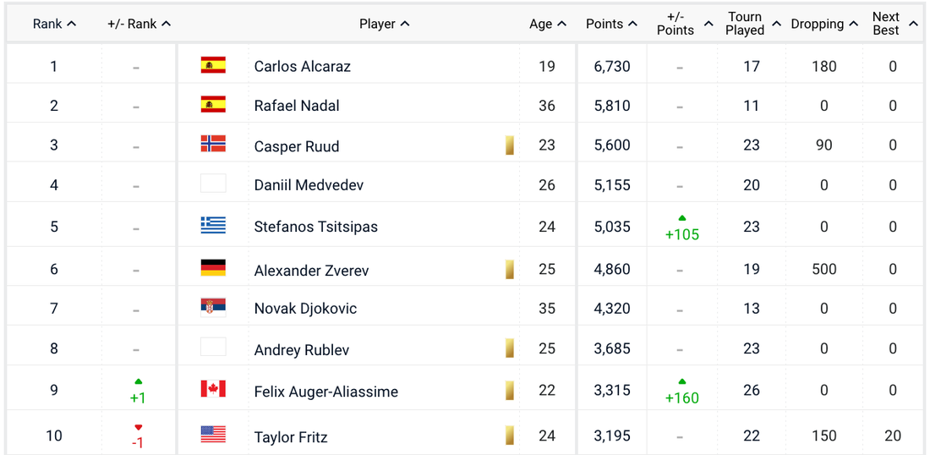Click USA flag beside Taylor Fritz
930x455 pixels.
click(x=213, y=436)
